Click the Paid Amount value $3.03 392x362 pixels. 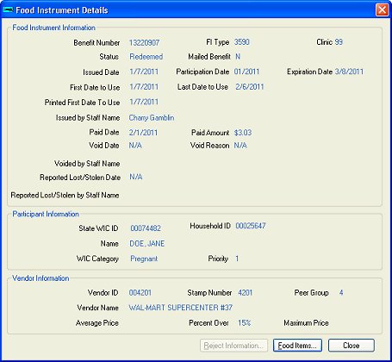(x=243, y=133)
